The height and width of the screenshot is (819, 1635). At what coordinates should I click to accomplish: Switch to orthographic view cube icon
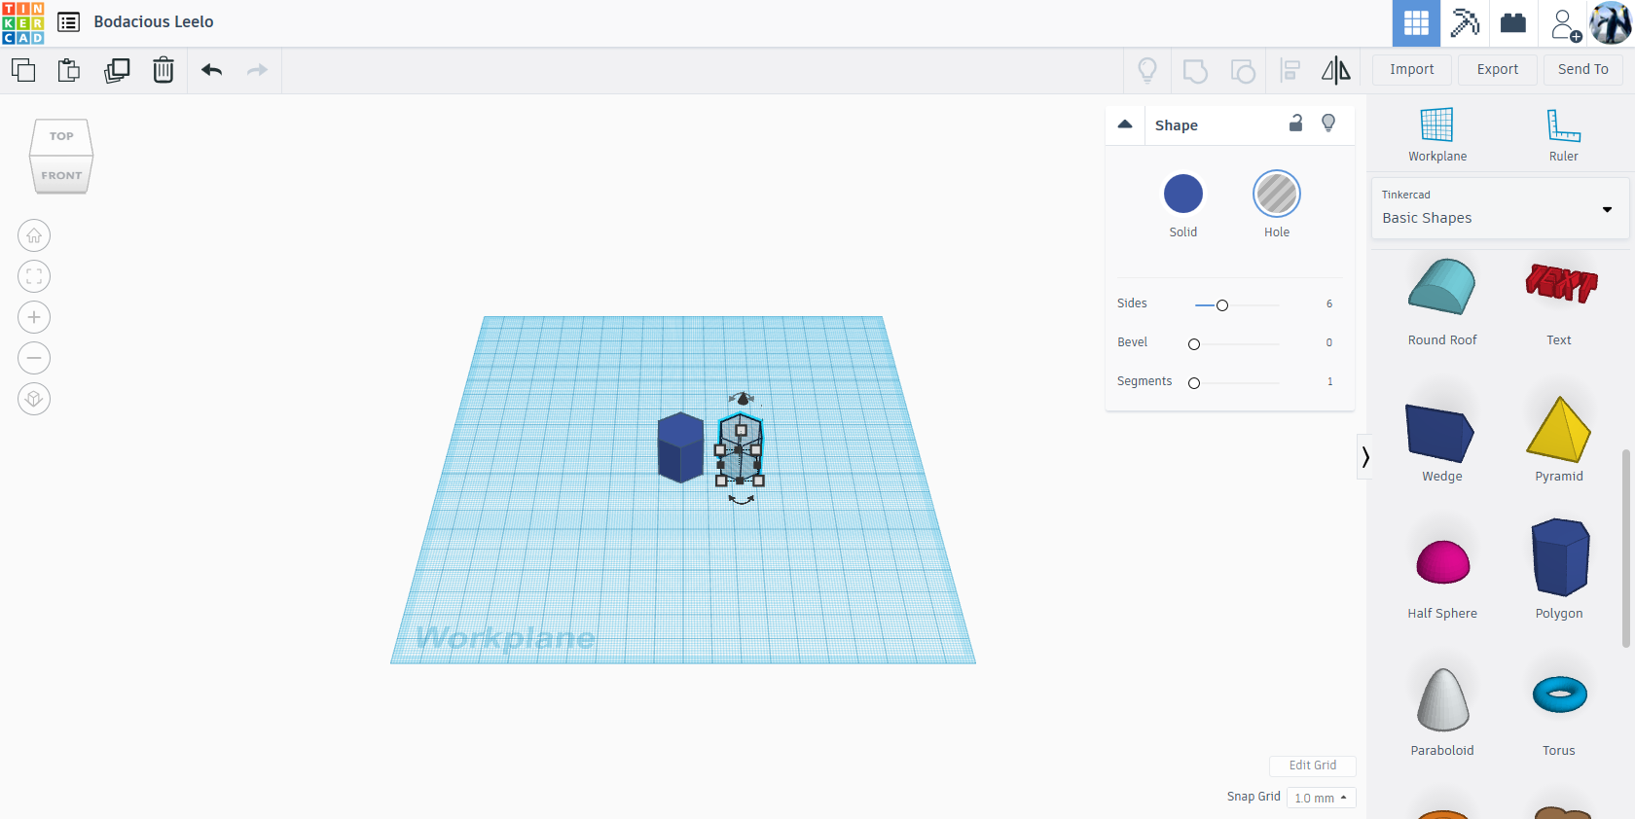pyautogui.click(x=34, y=399)
